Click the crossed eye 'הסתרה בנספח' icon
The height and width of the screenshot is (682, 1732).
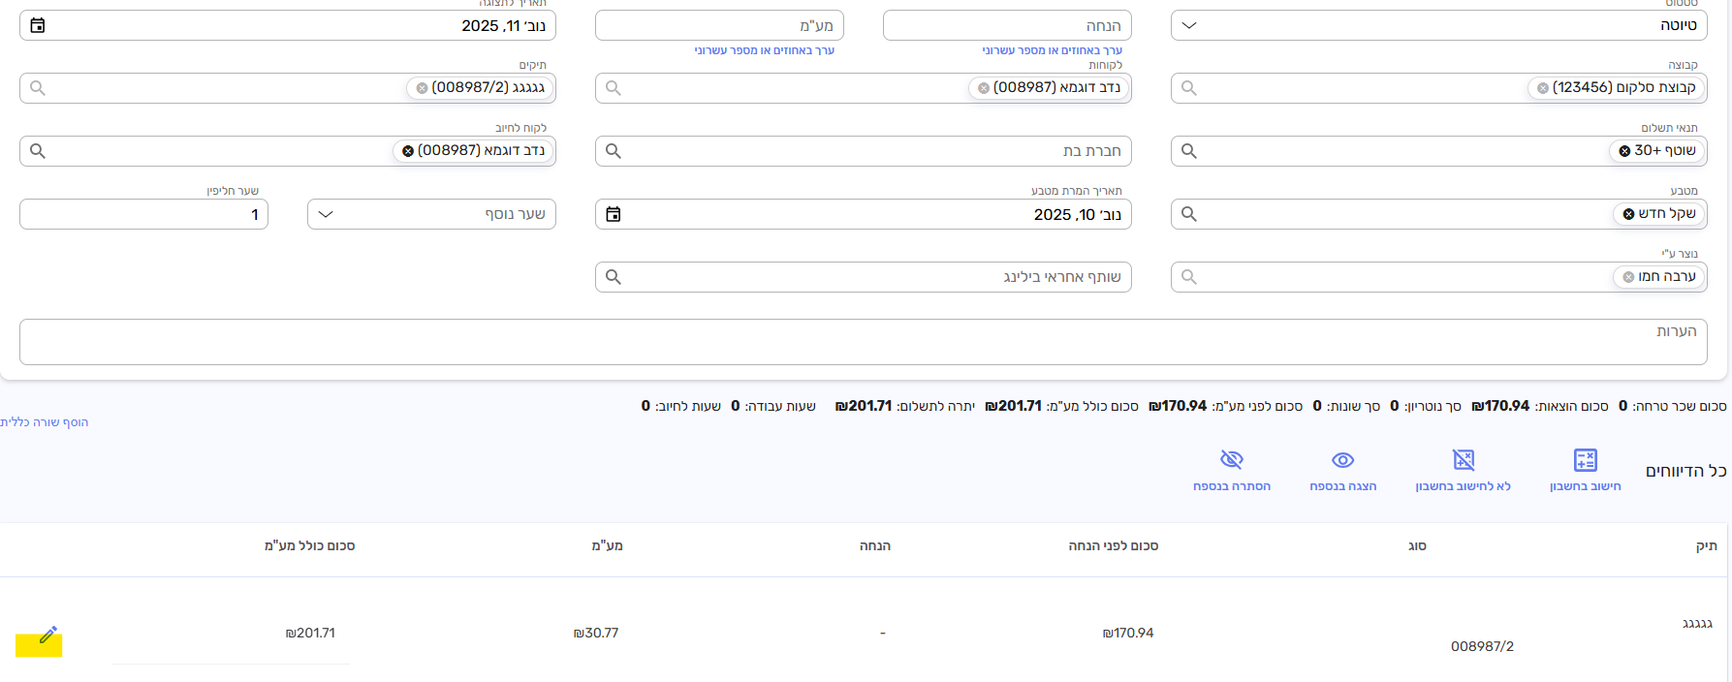pyautogui.click(x=1231, y=460)
